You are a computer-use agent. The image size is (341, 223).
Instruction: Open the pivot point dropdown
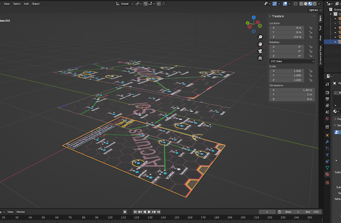click(x=138, y=4)
